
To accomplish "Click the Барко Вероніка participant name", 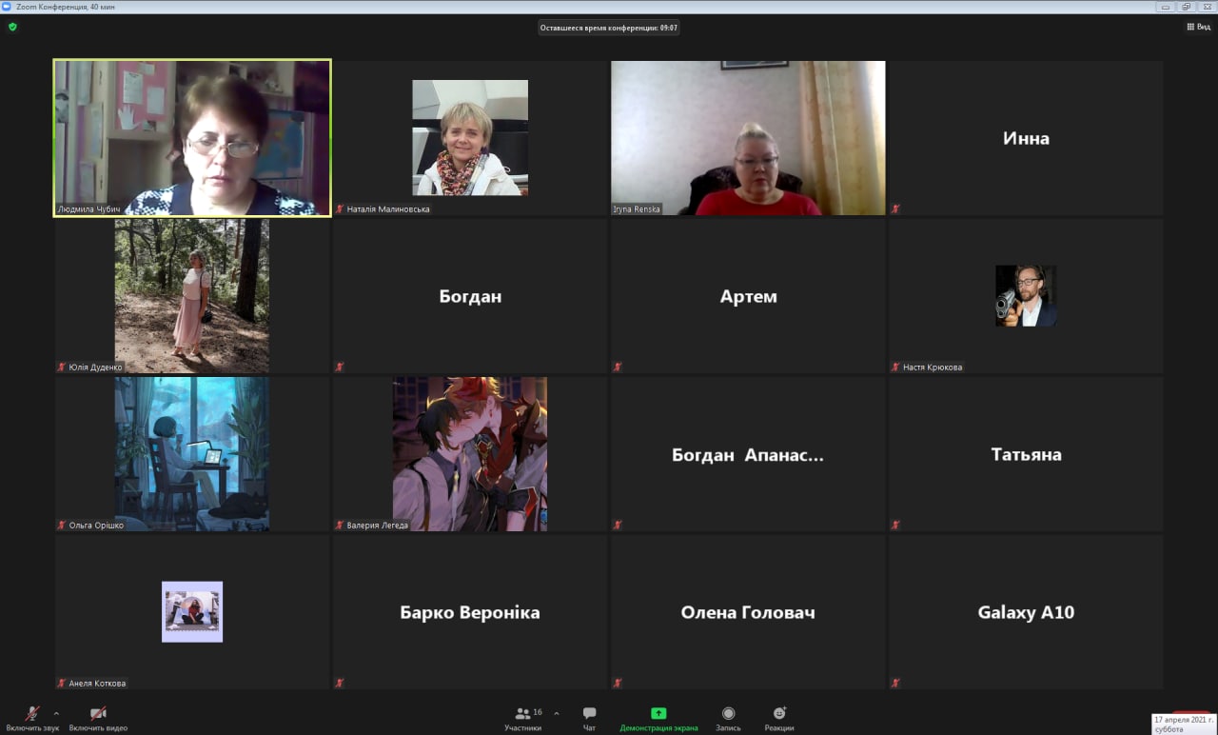I will tap(470, 612).
